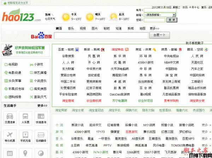Open the 京东网上商城 link
Image resolution: width=212 pixels, height=158 pixels.
171,81
